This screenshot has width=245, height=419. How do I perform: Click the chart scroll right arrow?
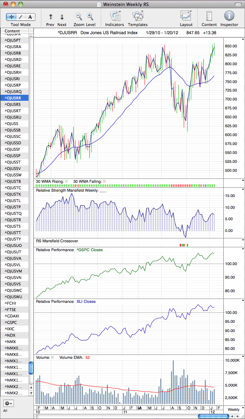[238, 416]
